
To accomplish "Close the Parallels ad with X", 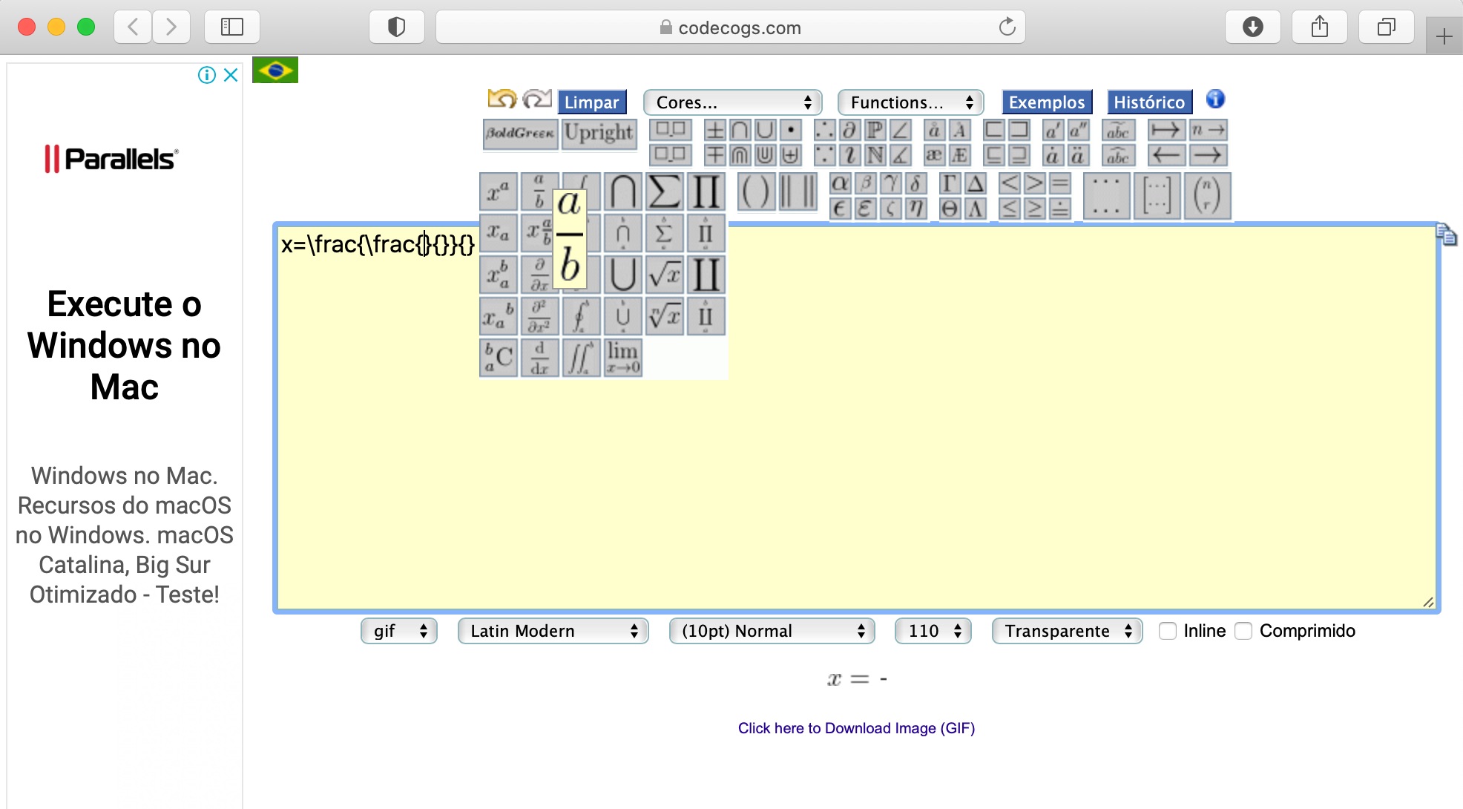I will [x=231, y=75].
